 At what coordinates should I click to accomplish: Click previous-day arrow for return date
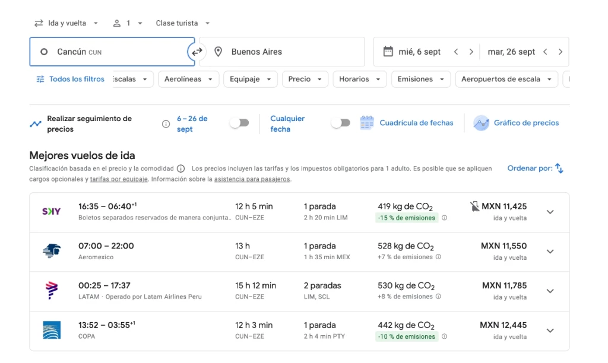coord(545,52)
